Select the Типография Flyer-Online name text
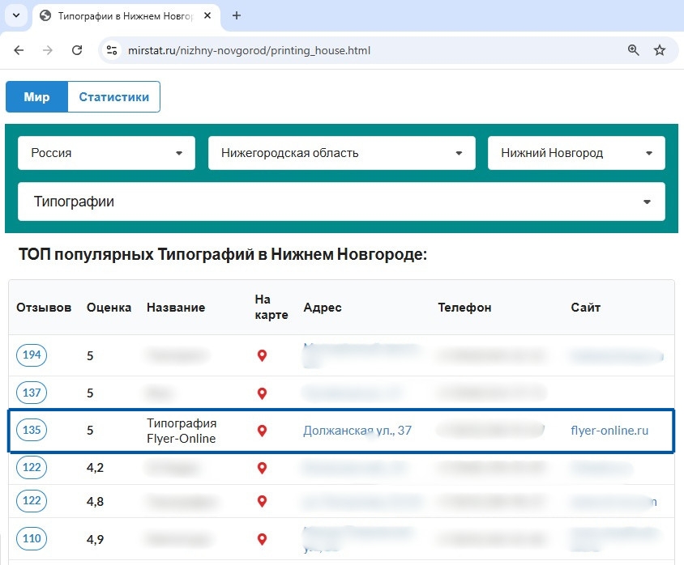The width and height of the screenshot is (684, 565). point(182,431)
